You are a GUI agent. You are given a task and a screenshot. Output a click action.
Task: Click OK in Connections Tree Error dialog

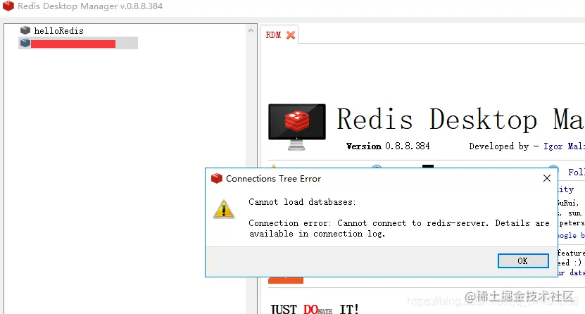[x=523, y=260]
